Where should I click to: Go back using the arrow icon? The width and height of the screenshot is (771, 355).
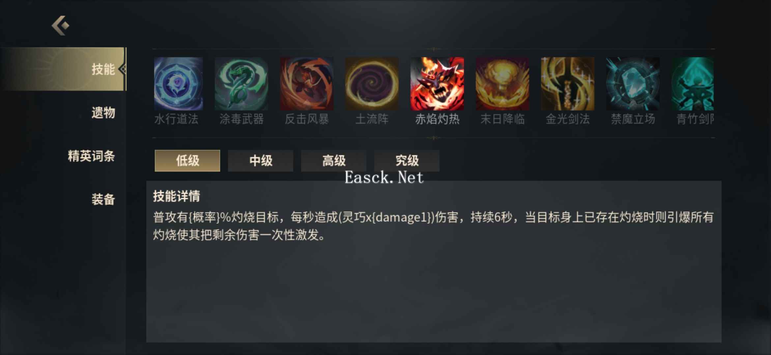(x=60, y=25)
